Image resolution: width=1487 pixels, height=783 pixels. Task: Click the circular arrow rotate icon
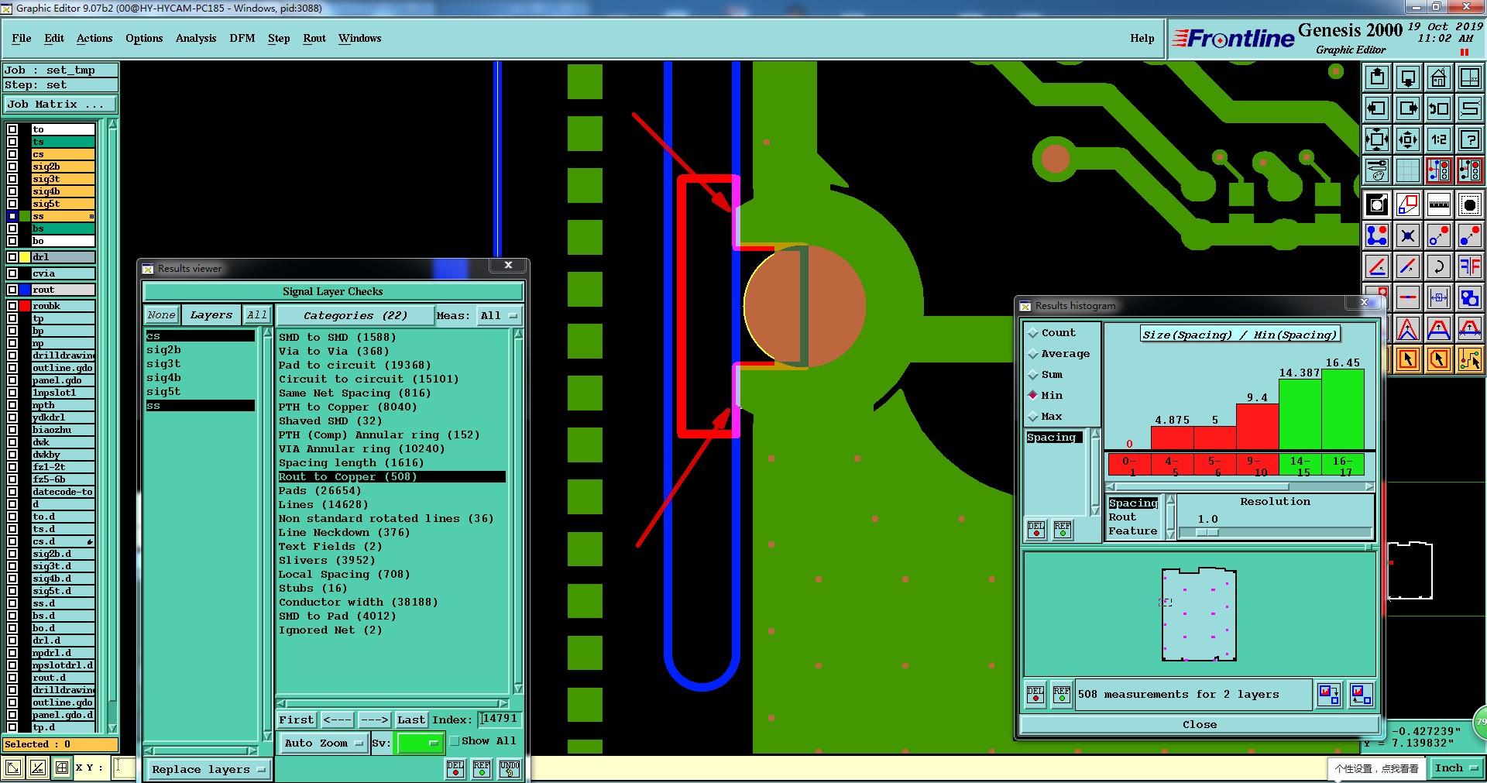click(x=1439, y=266)
